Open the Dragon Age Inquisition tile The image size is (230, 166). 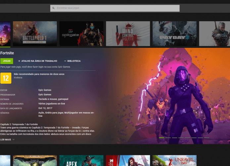[35, 161]
